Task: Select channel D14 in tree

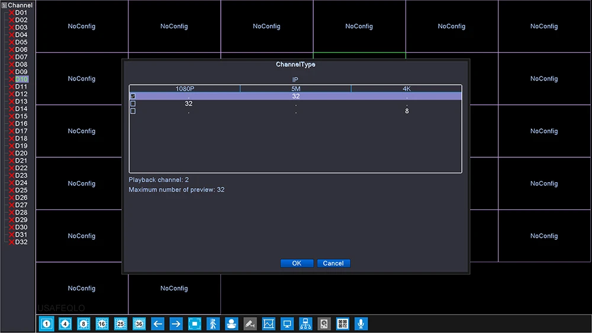Action: pos(21,109)
